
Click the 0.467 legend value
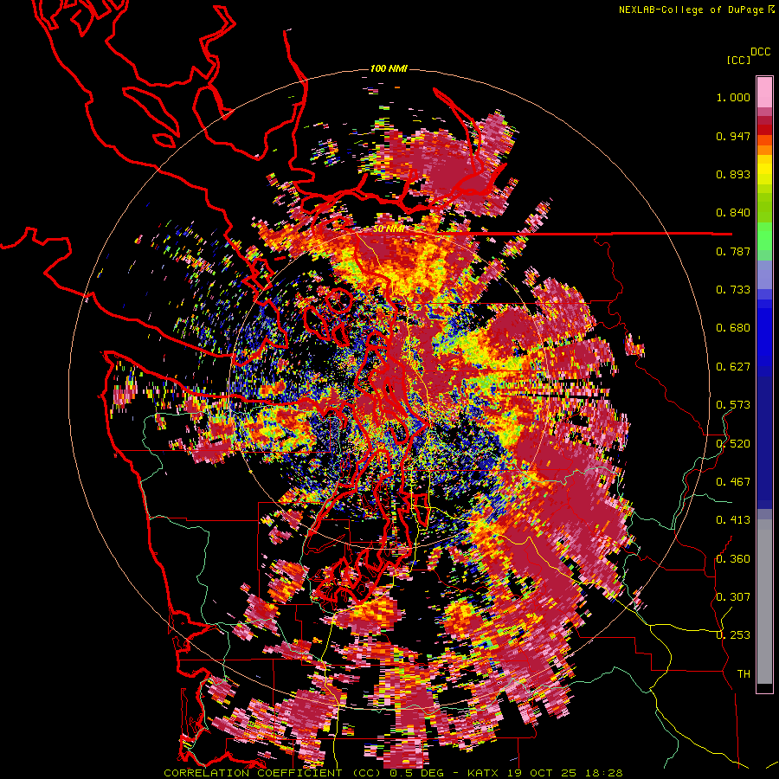pyautogui.click(x=733, y=482)
